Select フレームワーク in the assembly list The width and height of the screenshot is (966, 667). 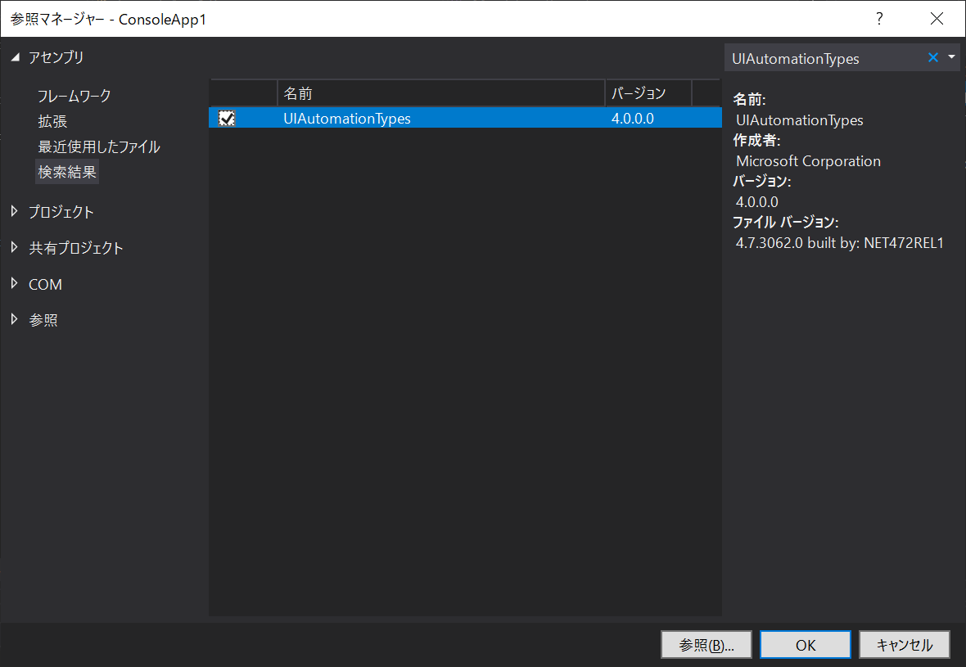pos(74,96)
